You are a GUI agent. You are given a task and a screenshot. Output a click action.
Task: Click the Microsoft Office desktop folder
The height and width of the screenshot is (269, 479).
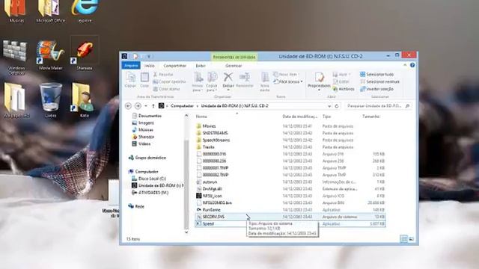point(50,10)
